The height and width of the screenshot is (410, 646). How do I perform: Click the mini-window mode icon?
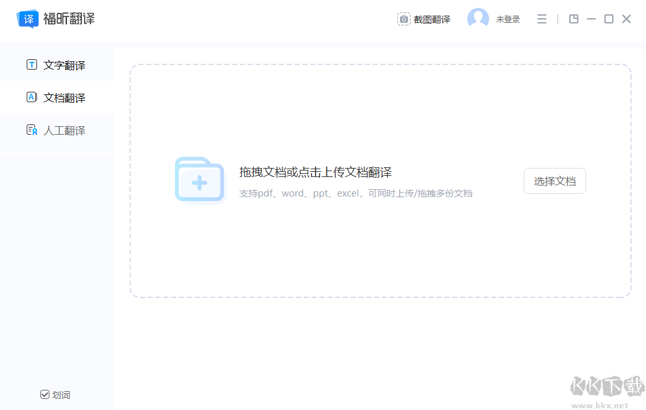click(573, 19)
